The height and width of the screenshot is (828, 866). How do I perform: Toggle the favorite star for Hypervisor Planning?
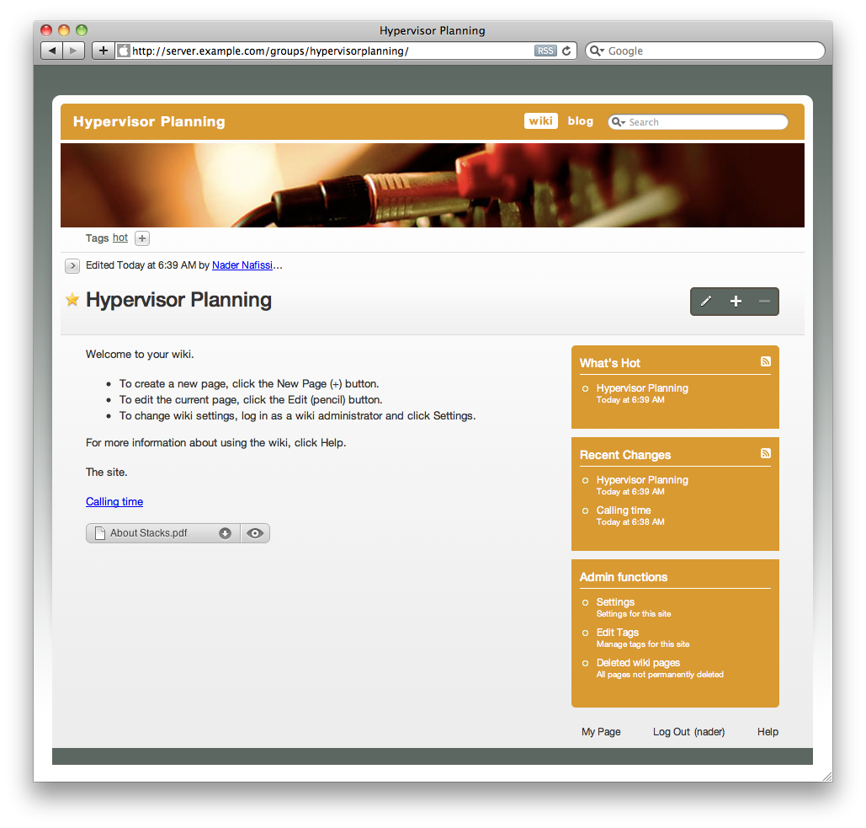[72, 300]
